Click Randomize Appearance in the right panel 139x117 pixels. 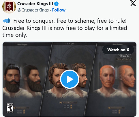pyautogui.click(x=116, y=108)
